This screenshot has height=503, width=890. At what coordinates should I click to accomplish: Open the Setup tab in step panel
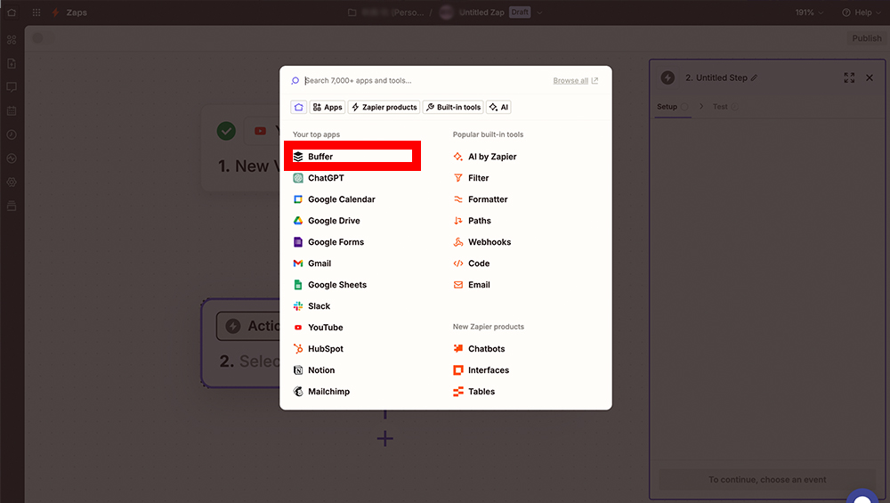pyautogui.click(x=673, y=107)
